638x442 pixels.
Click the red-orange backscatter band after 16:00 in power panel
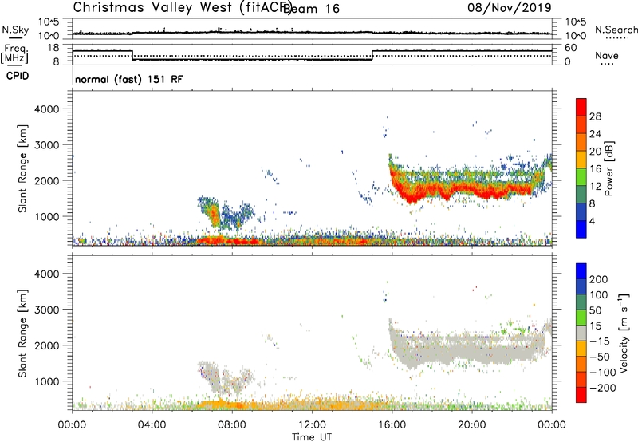pos(460,189)
